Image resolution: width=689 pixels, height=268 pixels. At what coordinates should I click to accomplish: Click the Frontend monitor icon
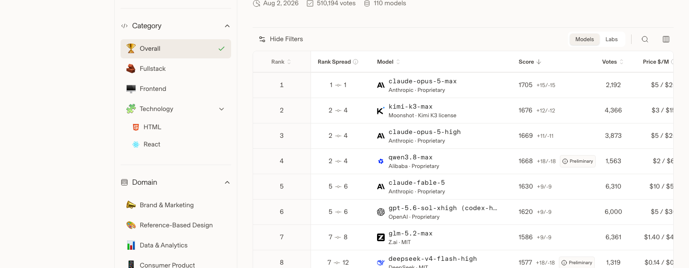point(131,89)
